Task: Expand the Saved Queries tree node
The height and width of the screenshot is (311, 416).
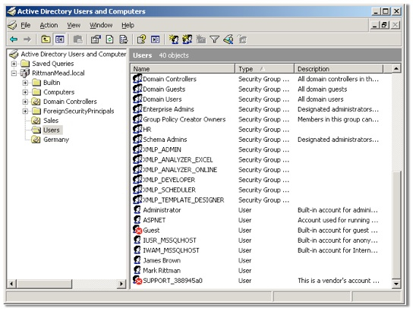Action: point(14,64)
